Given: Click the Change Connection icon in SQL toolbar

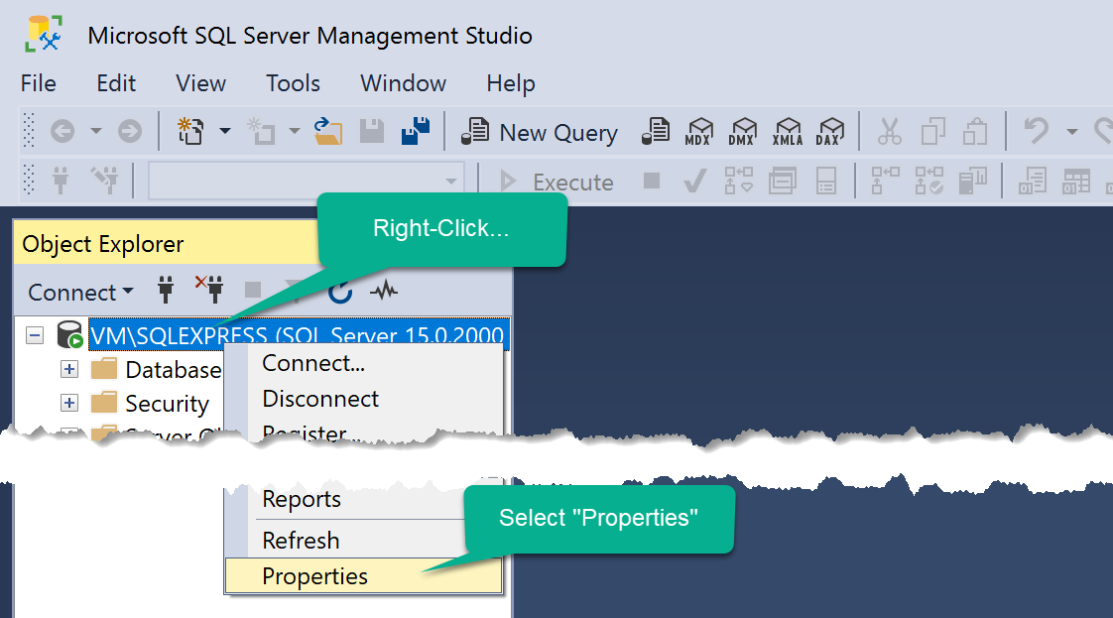Looking at the screenshot, I should pyautogui.click(x=104, y=181).
